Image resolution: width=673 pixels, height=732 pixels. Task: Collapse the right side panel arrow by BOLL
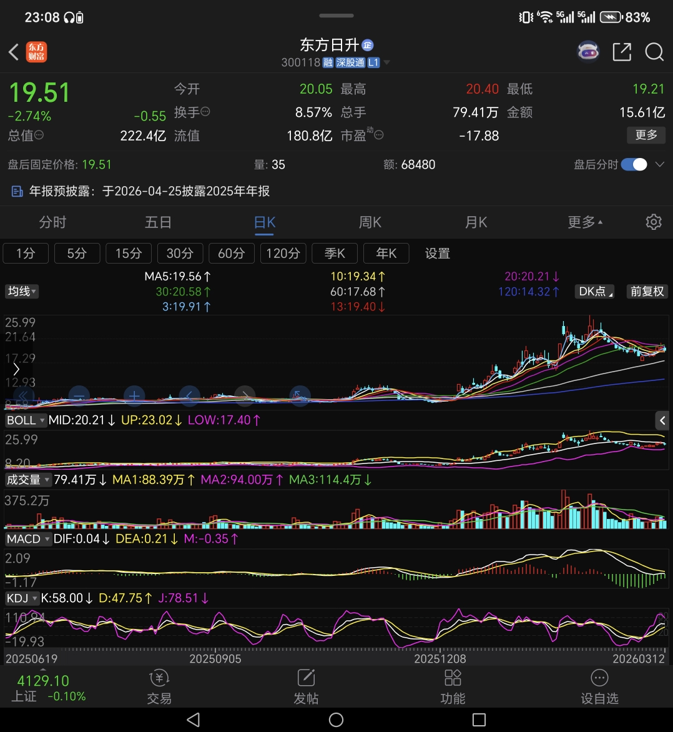(x=662, y=420)
